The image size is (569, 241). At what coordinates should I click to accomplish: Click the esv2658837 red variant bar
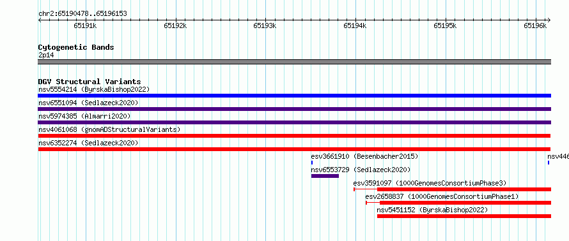(465, 203)
